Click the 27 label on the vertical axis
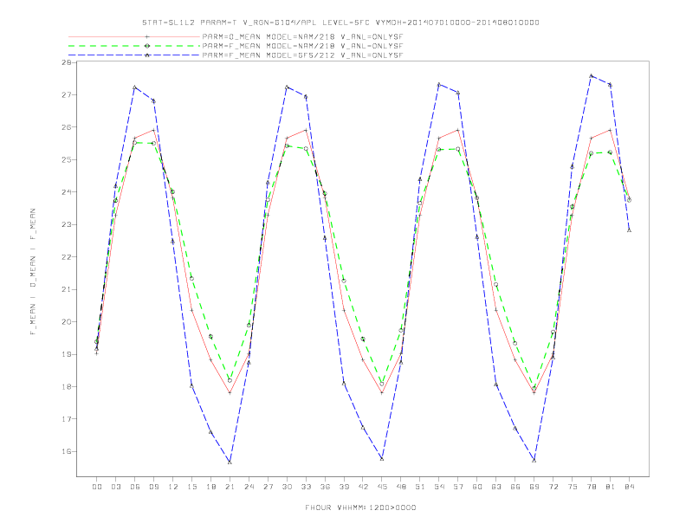Viewport: 686px width, 530px height. [x=67, y=95]
